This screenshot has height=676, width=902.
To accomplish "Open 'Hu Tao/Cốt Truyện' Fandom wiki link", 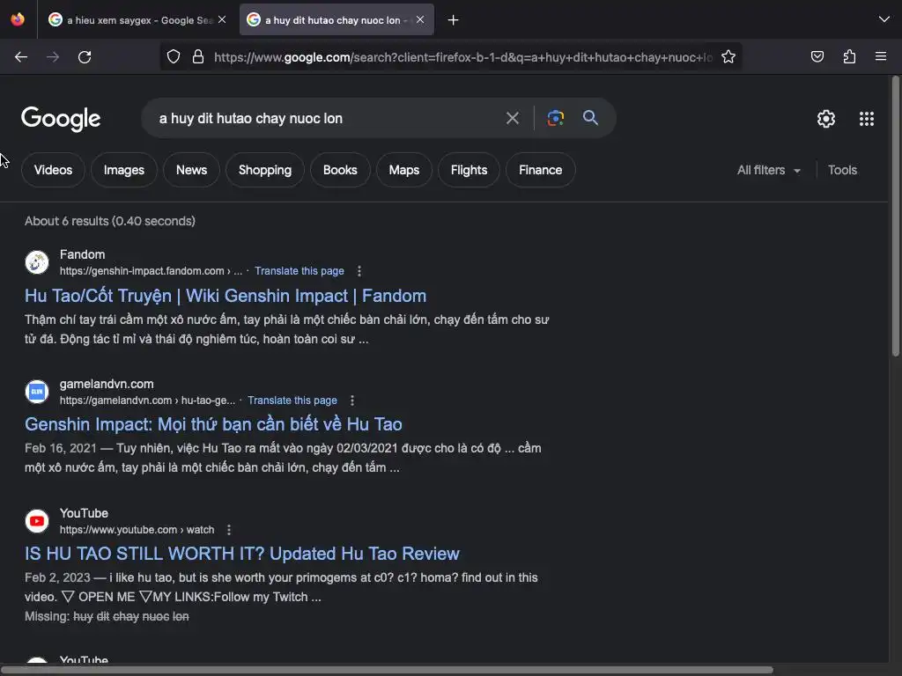I will pos(225,296).
